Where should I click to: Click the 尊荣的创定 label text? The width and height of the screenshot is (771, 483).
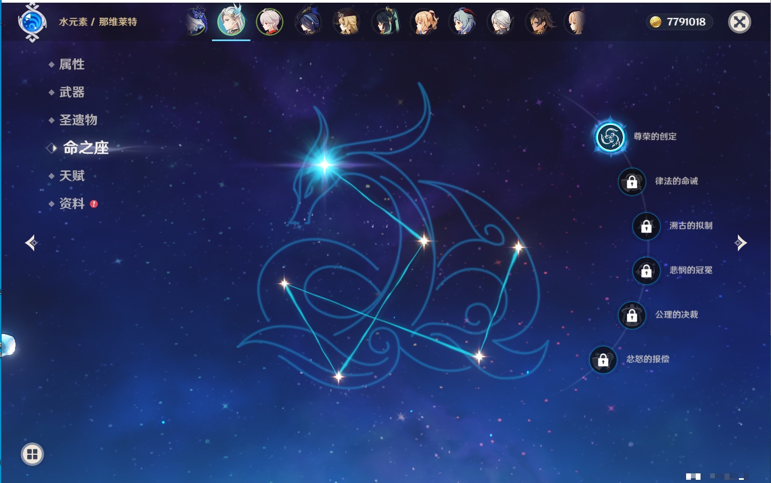tap(655, 137)
